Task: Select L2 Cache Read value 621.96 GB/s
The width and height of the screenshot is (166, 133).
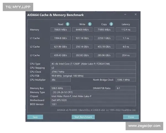Action: pos(60,47)
